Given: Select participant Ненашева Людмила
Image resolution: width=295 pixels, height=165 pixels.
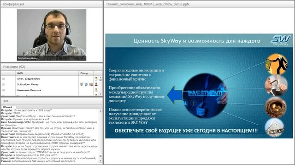Looking at the screenshot, I should click(x=29, y=90).
